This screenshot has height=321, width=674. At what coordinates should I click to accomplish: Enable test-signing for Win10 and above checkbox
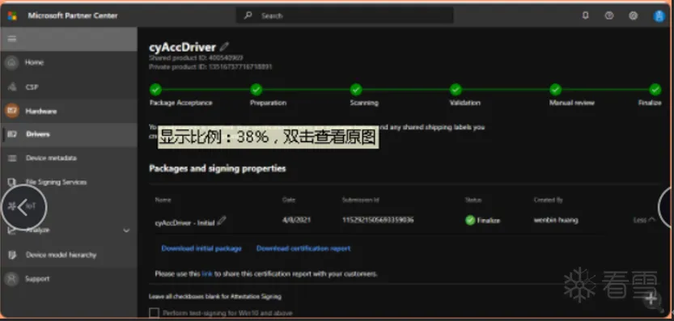click(154, 313)
